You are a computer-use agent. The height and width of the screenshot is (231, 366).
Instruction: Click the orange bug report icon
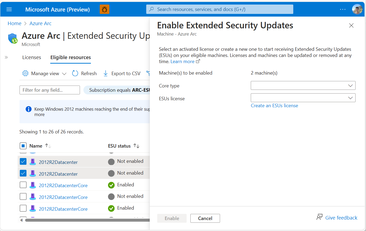(104, 9)
